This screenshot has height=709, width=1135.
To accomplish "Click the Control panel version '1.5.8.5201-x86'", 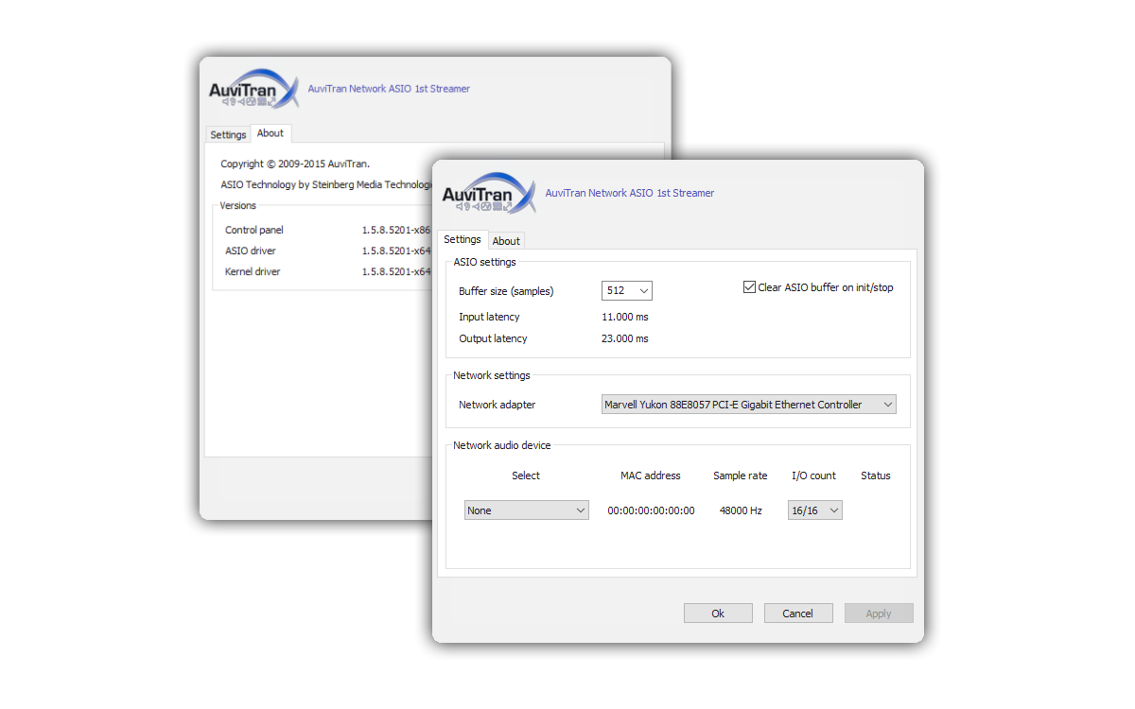I will coord(396,230).
